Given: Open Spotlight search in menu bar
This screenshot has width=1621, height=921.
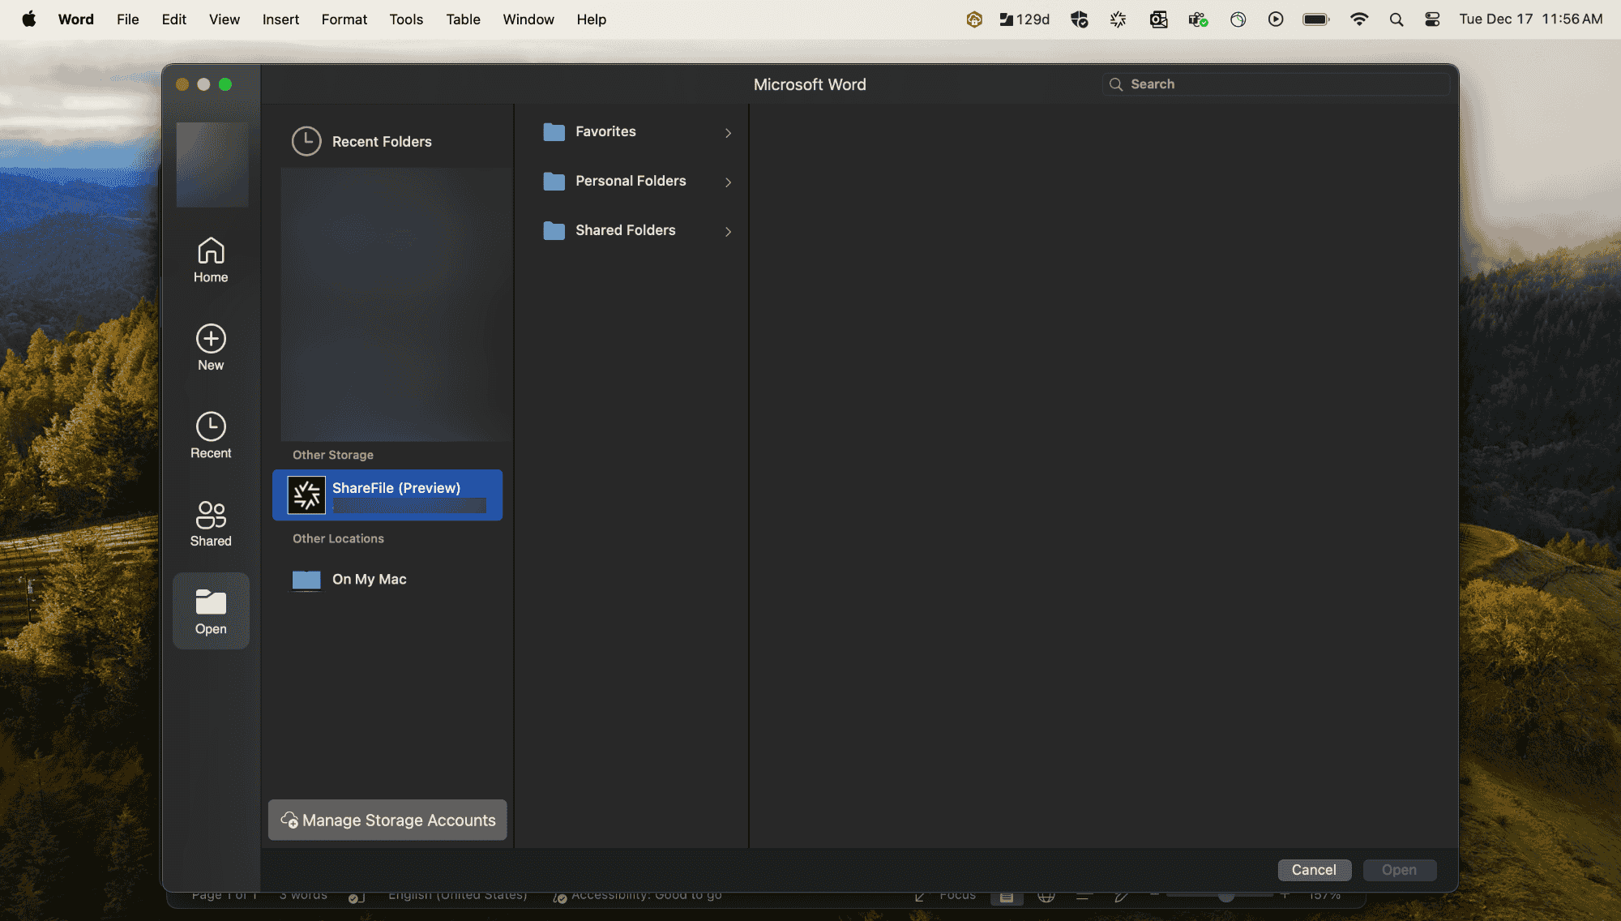Looking at the screenshot, I should click(1396, 19).
